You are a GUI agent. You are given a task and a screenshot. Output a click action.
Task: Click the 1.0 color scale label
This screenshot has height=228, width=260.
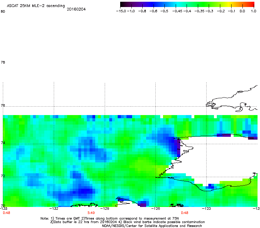point(254,11)
